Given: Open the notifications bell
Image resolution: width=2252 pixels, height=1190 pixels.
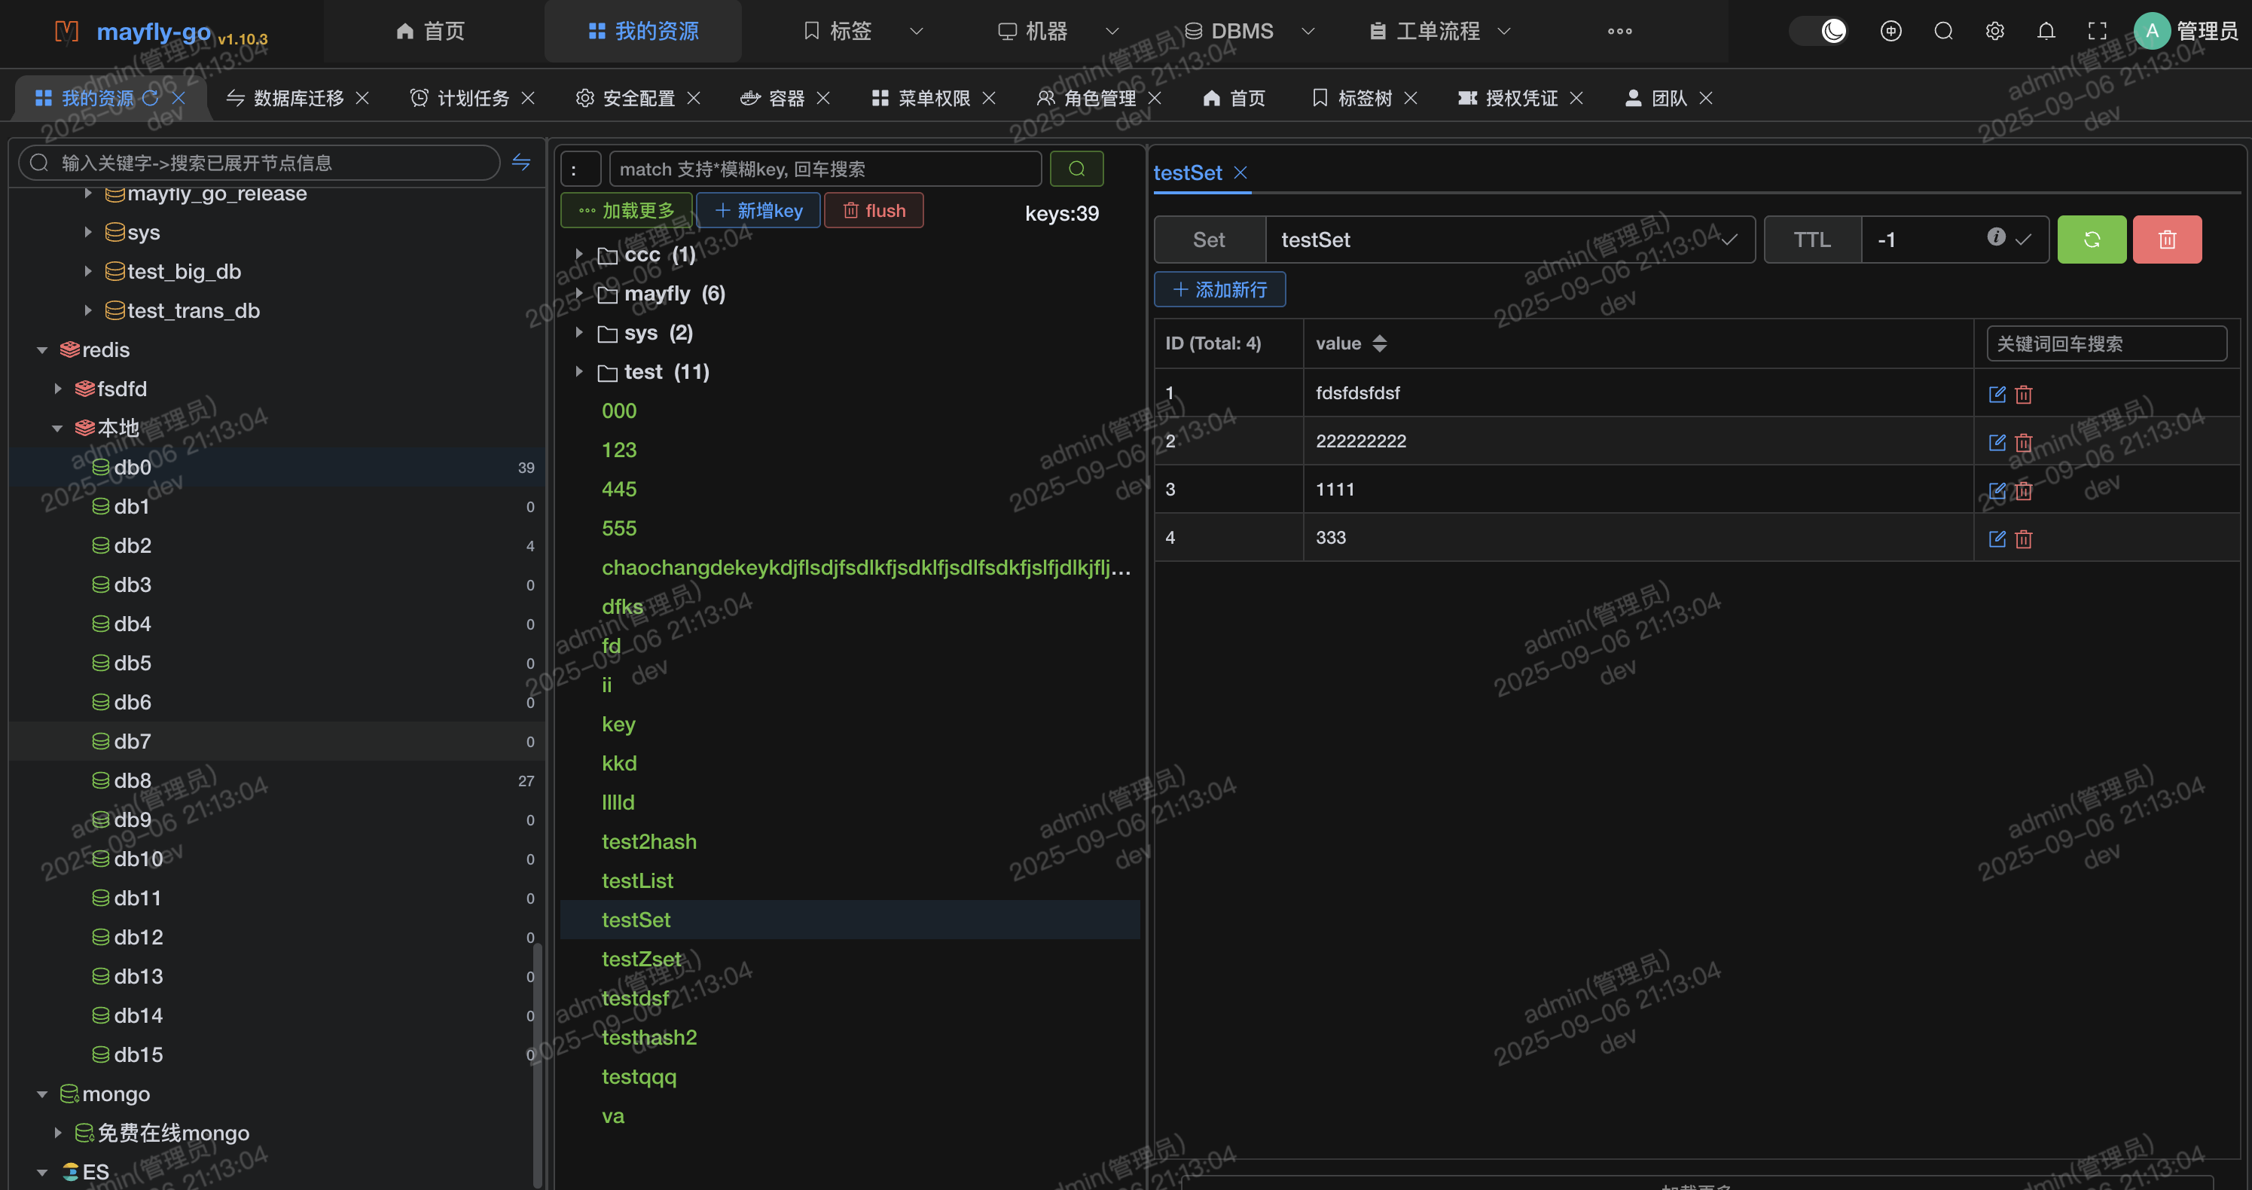Looking at the screenshot, I should pos(2046,32).
